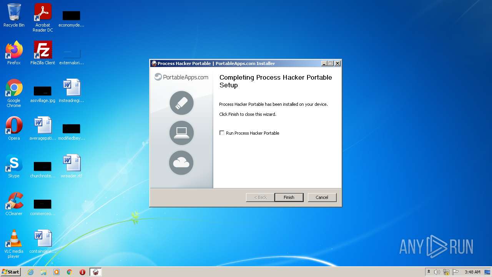Click the Finish button
This screenshot has height=277, width=492.
tap(289, 197)
